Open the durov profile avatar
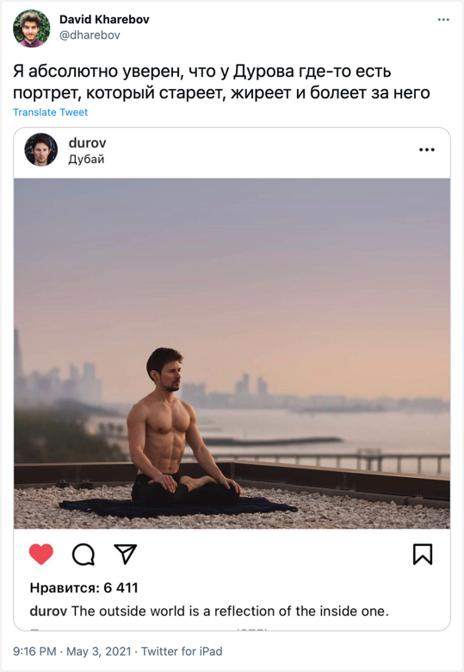This screenshot has height=672, width=464. (x=41, y=149)
